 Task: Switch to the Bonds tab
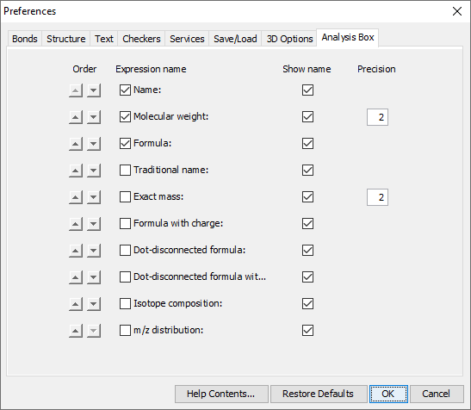pos(25,39)
